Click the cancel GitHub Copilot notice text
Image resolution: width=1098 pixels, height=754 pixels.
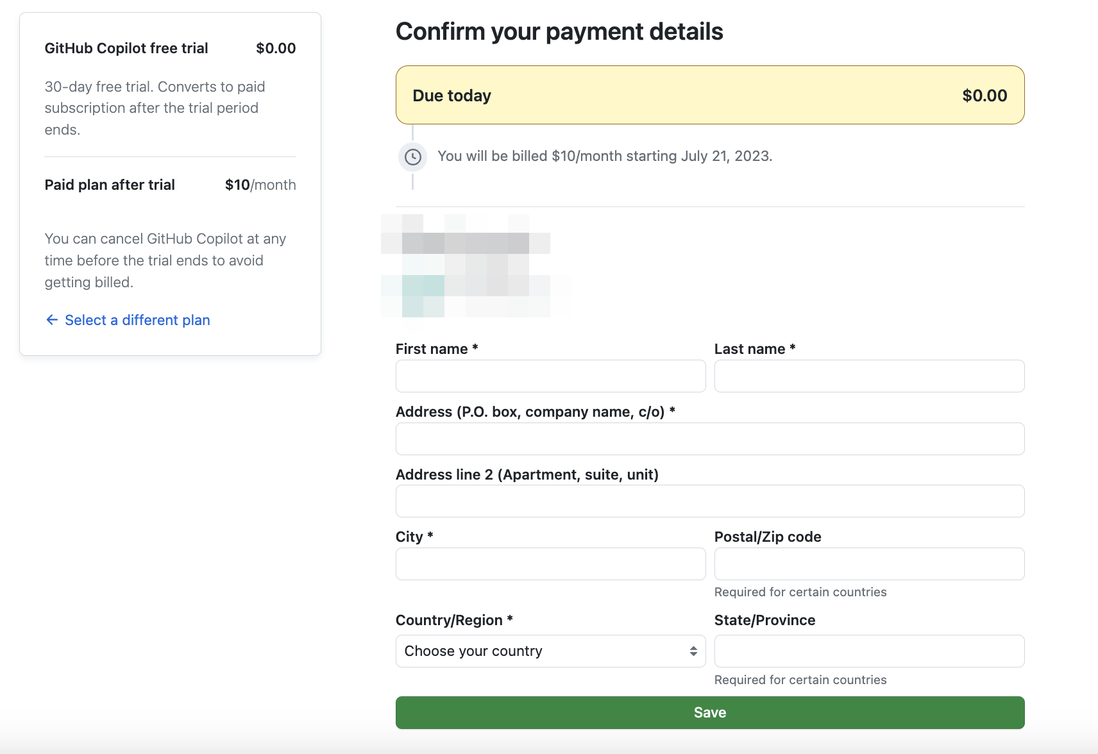(x=165, y=260)
